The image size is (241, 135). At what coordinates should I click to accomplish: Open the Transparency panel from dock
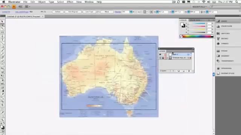tap(228, 61)
